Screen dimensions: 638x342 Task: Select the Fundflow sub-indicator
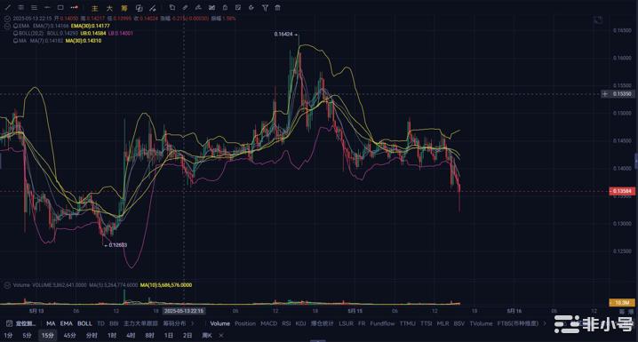tap(382, 323)
